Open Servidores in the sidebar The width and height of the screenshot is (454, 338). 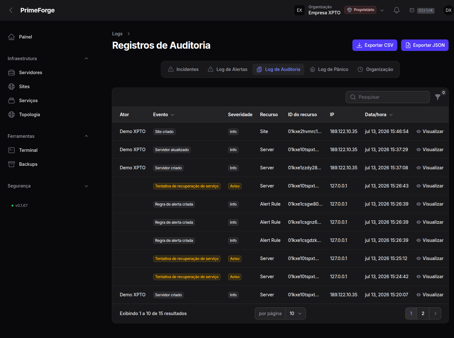click(x=48, y=73)
